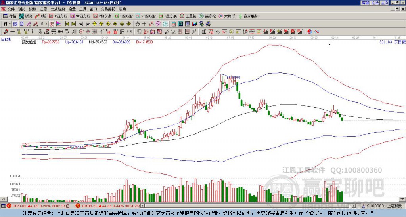406x217 pixels.
Task: Click the horizontal scrollbar left arrow
Action: pyautogui.click(x=143, y=206)
